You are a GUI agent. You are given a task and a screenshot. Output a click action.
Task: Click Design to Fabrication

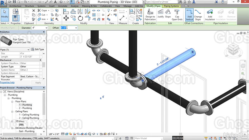(150, 15)
